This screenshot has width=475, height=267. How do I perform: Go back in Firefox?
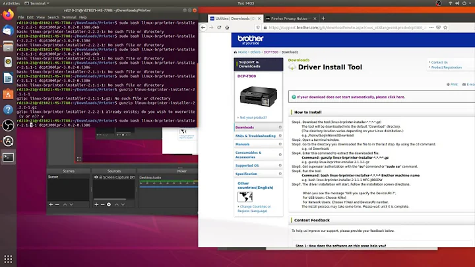tap(203, 27)
